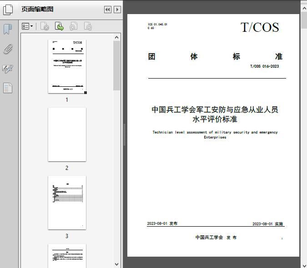Select page 1 thumbnail
Viewport: 307px width, 268px height.
point(67,66)
